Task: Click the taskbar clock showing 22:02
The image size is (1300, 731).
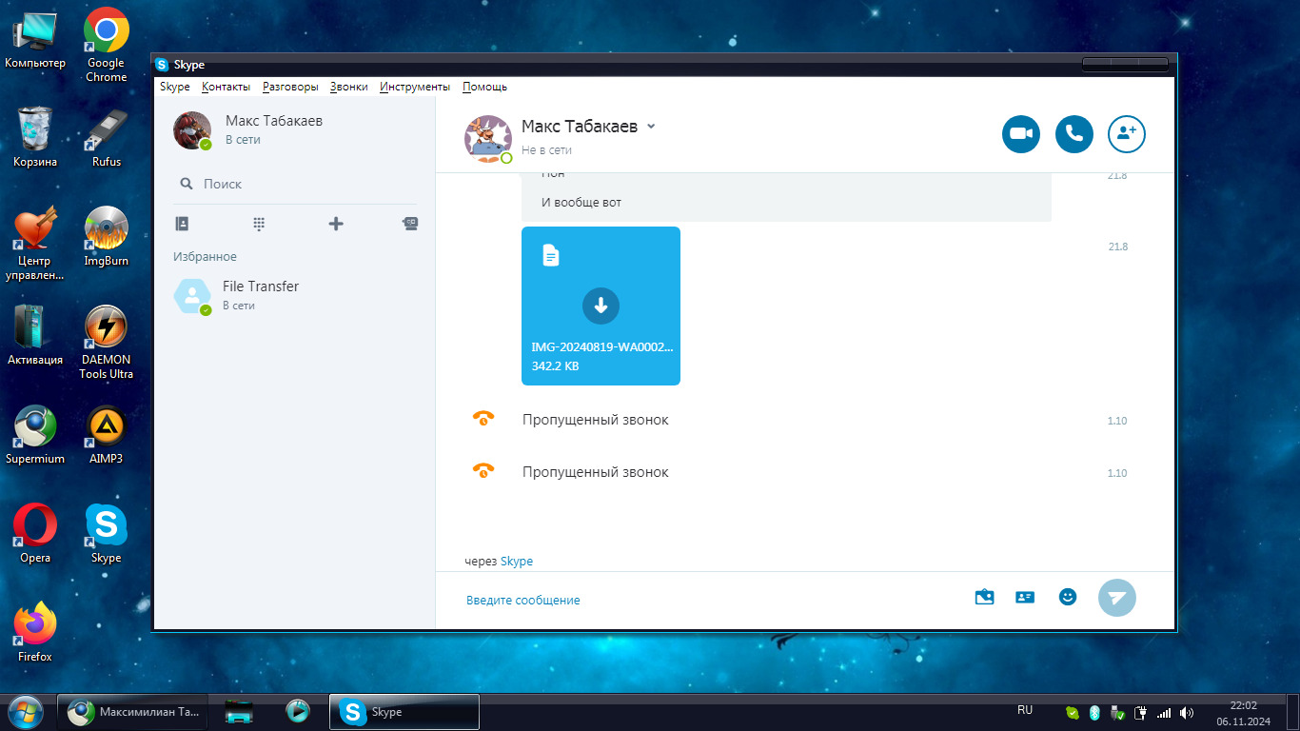Action: 1244,713
